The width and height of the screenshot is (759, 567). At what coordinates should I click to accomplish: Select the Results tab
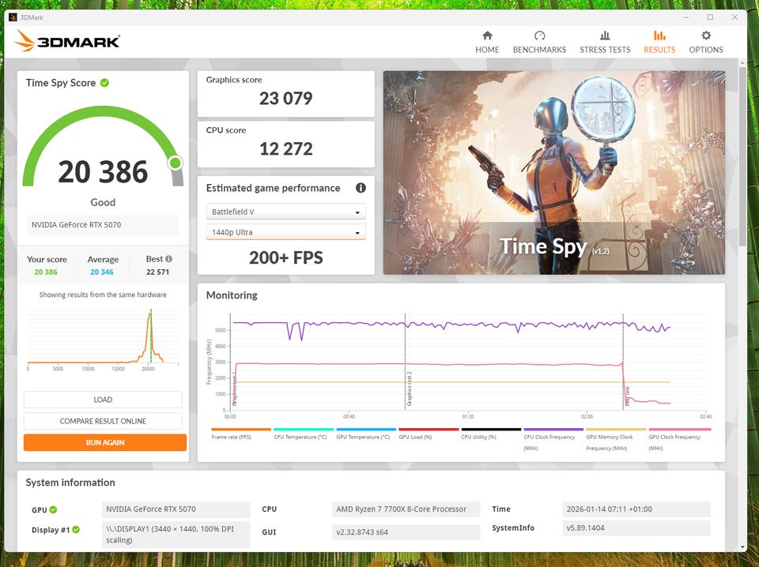(x=659, y=42)
